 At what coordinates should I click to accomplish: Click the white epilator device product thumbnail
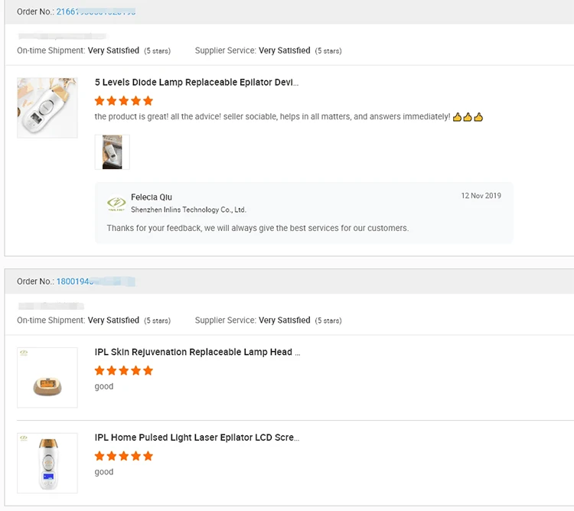(x=47, y=107)
